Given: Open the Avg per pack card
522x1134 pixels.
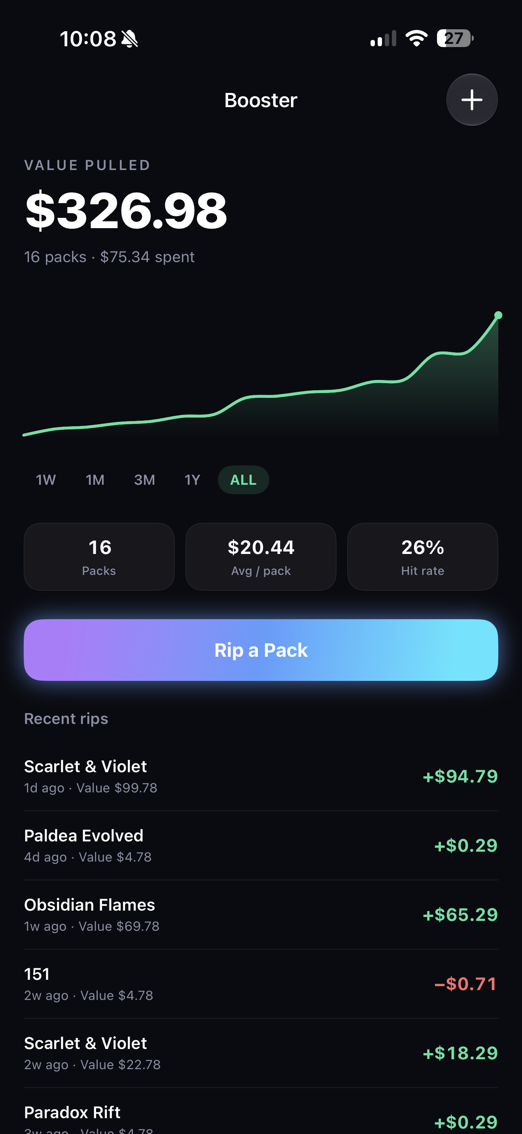Looking at the screenshot, I should point(261,556).
